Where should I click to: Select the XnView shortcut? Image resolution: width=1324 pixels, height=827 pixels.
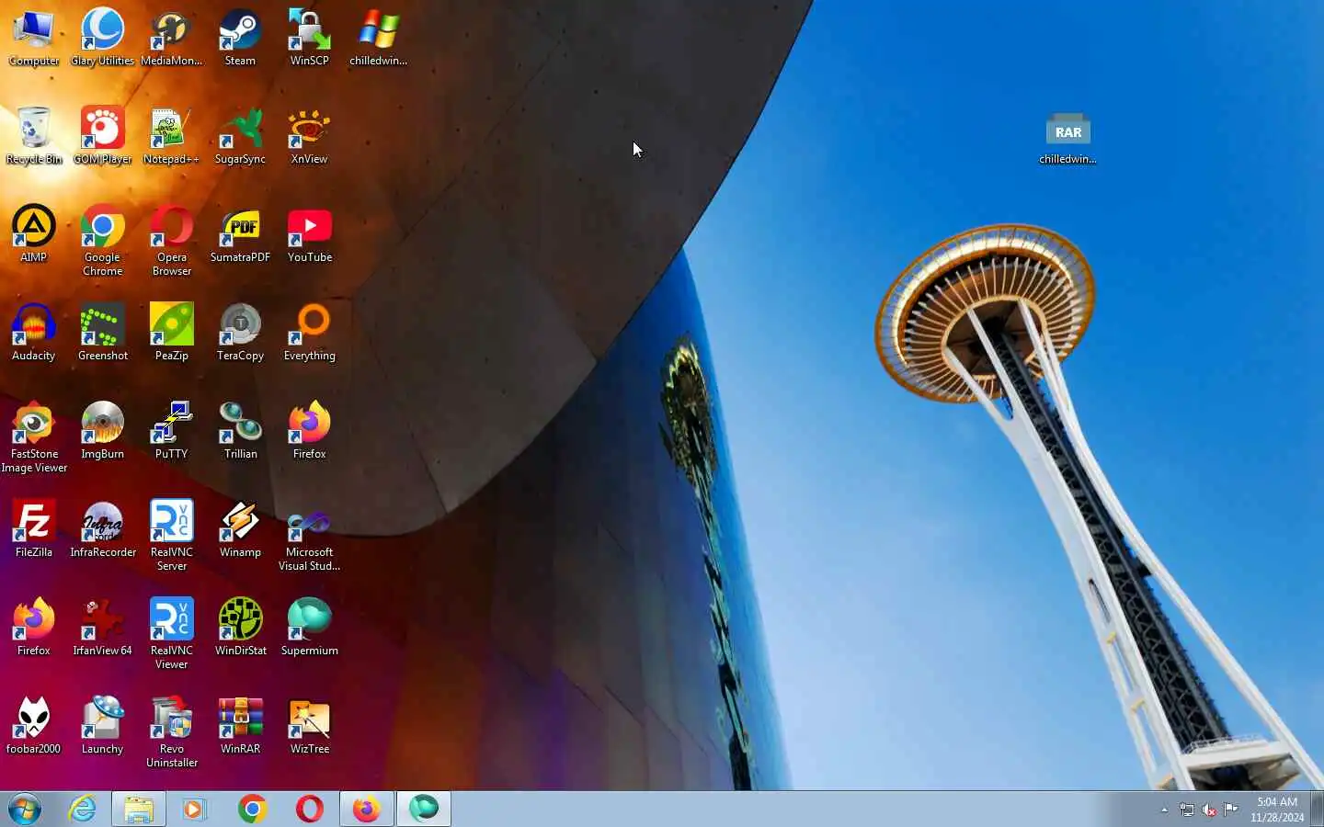pos(309,135)
